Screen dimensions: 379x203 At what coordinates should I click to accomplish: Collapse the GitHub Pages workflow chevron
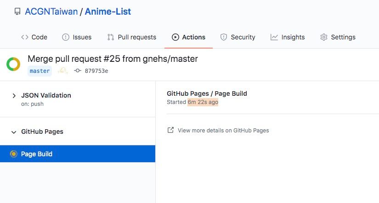14,132
